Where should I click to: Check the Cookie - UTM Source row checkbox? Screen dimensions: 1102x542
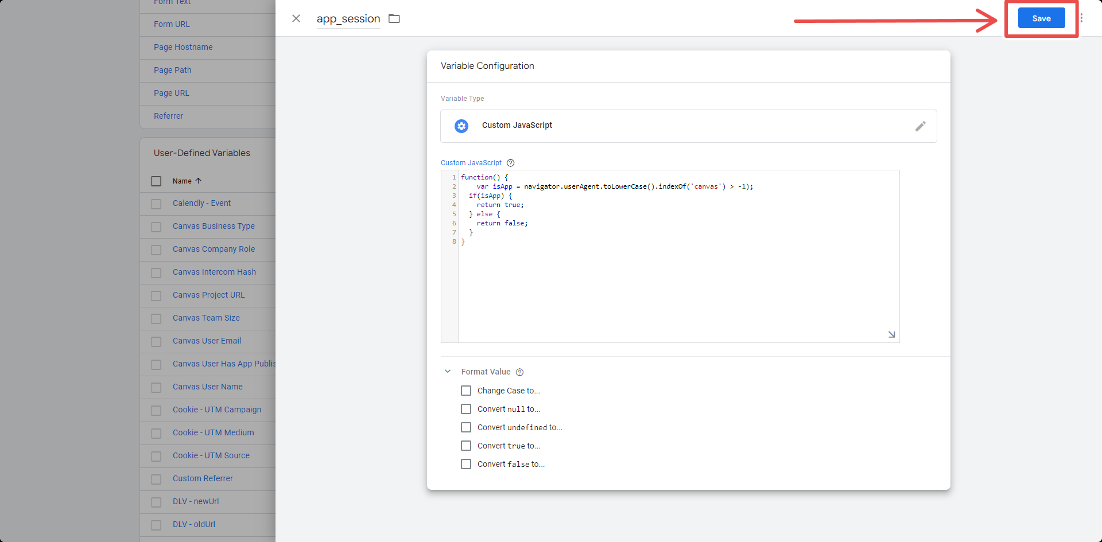(x=156, y=457)
